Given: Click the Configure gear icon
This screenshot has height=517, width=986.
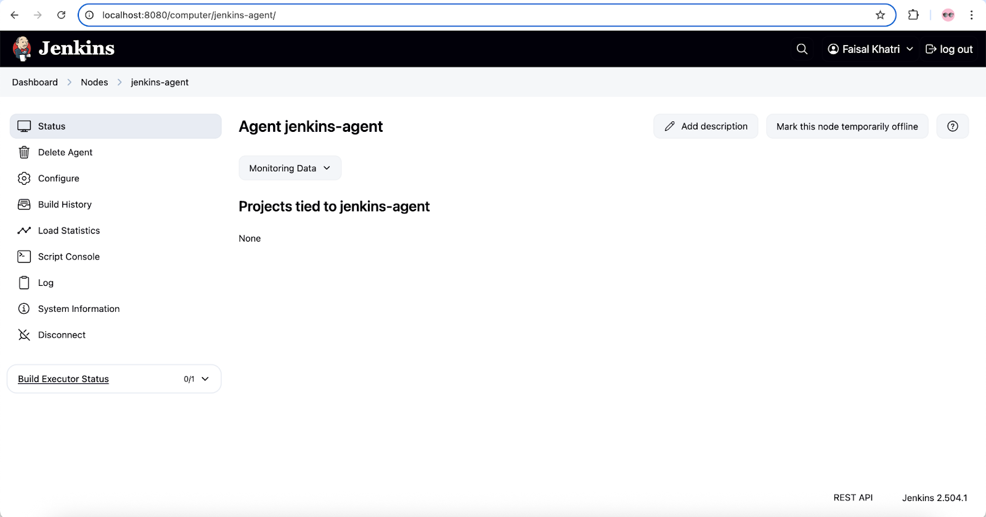Looking at the screenshot, I should tap(24, 178).
